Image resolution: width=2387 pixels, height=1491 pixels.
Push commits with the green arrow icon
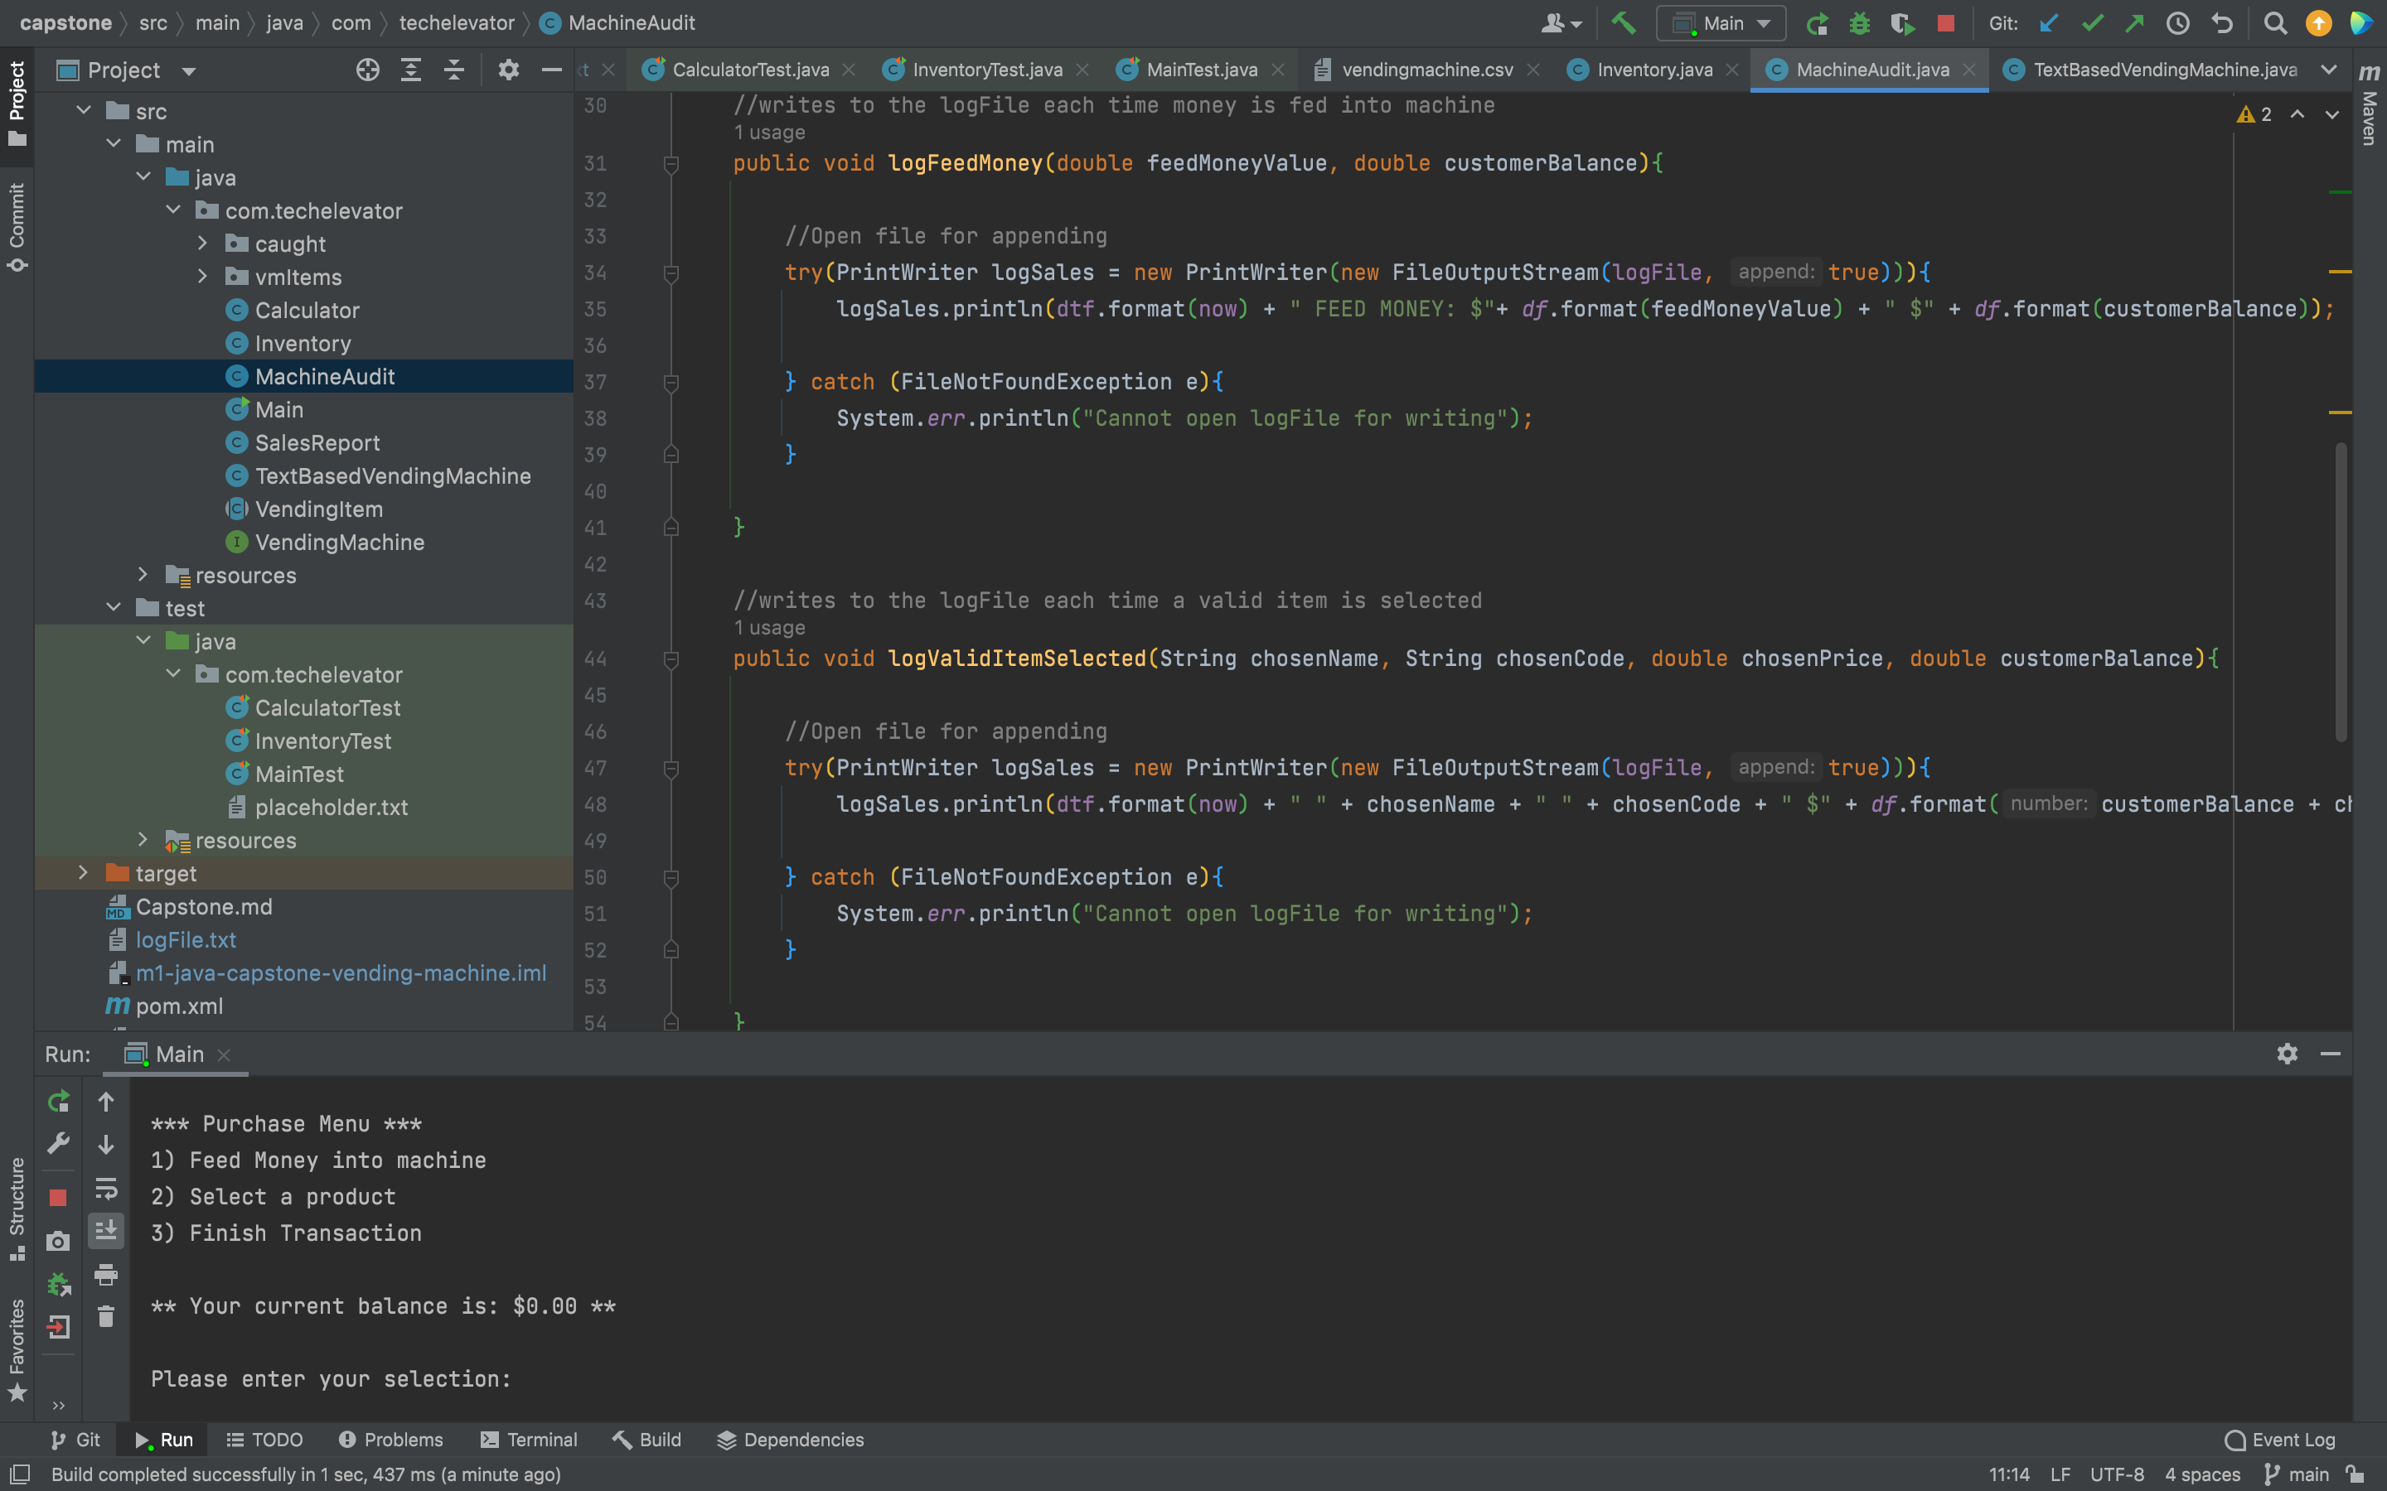coord(2134,22)
